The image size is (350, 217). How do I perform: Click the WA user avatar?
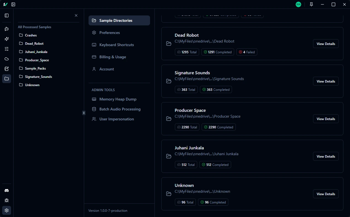(298, 4)
